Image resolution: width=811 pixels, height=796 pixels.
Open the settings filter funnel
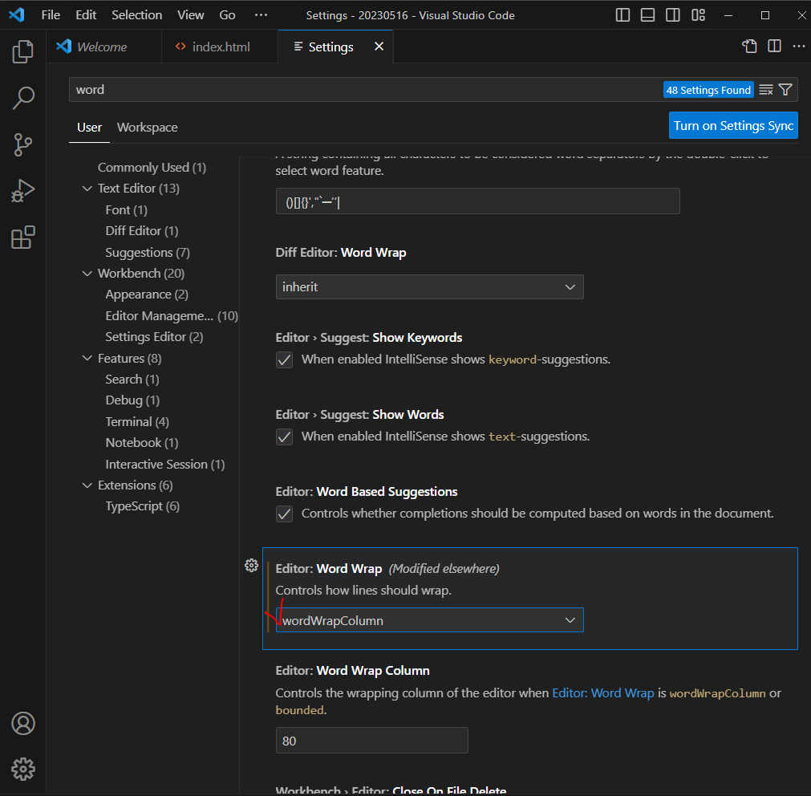click(785, 90)
